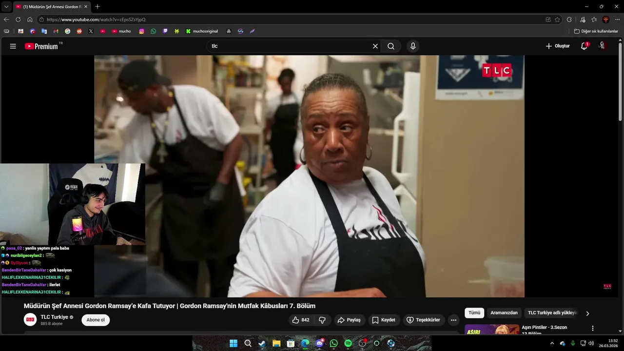624x351 pixels.
Task: Open the Oluştur create menu
Action: (x=558, y=46)
